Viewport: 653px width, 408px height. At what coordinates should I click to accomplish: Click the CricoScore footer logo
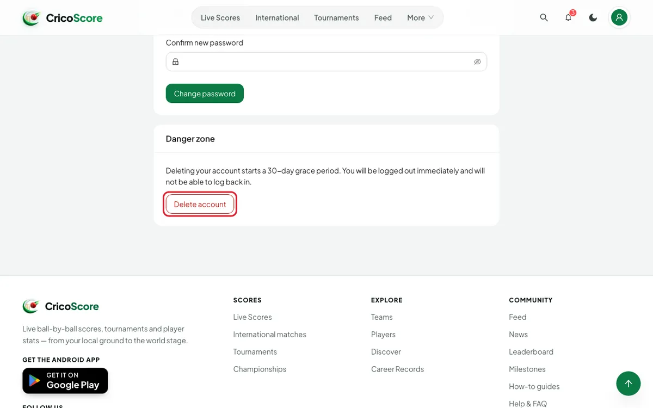(60, 306)
